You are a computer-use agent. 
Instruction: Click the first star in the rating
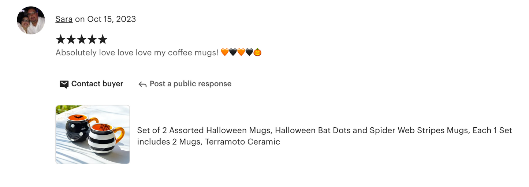tap(60, 39)
